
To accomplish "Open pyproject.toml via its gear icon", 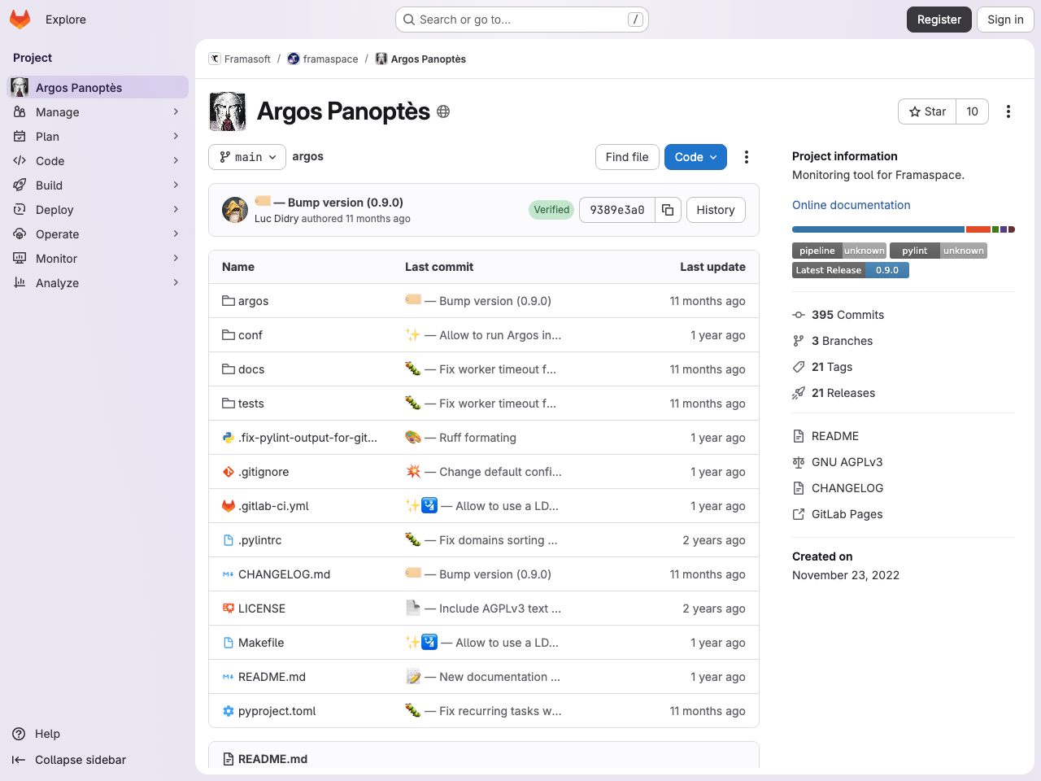I will pos(227,710).
